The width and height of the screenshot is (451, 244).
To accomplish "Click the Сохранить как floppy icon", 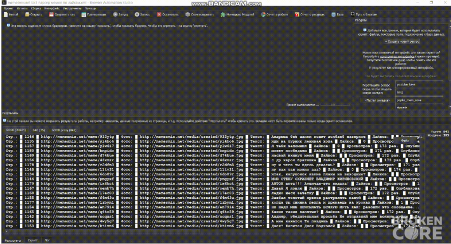I will click(x=51, y=14).
